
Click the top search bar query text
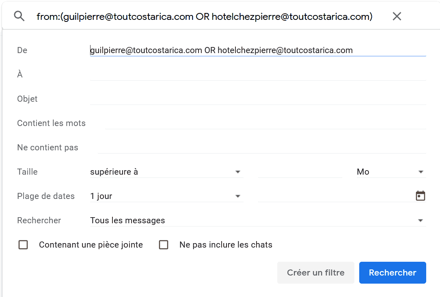coord(205,17)
